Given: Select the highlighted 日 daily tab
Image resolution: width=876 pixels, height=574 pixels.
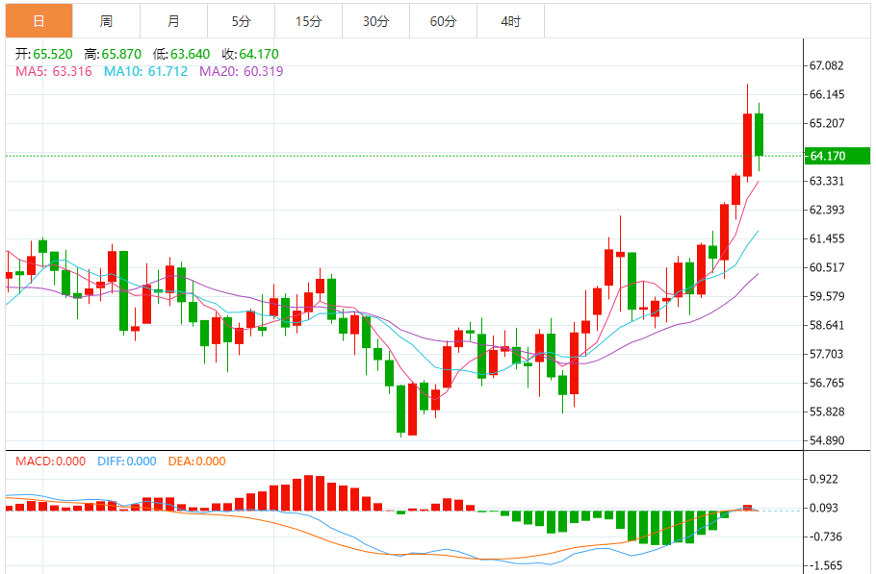Looking at the screenshot, I should click(x=39, y=21).
